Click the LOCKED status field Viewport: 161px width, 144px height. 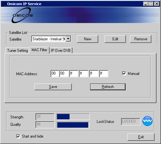pyautogui.click(x=131, y=122)
